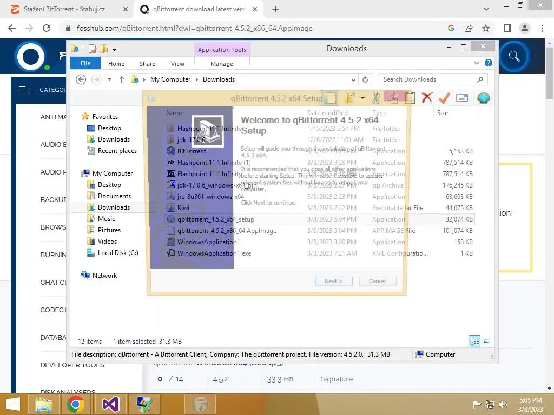Select Desktop under Favorites
Image resolution: width=554 pixels, height=415 pixels.
(109, 128)
